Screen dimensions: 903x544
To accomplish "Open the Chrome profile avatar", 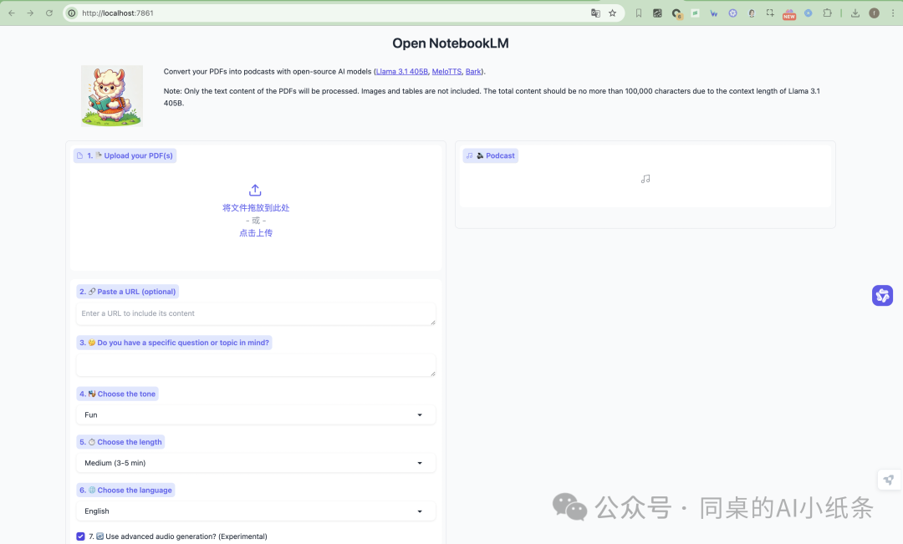I will (875, 13).
